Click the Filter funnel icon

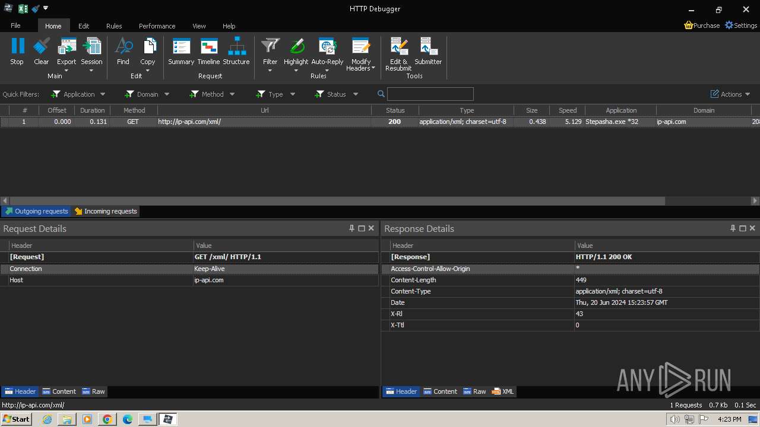click(270, 46)
